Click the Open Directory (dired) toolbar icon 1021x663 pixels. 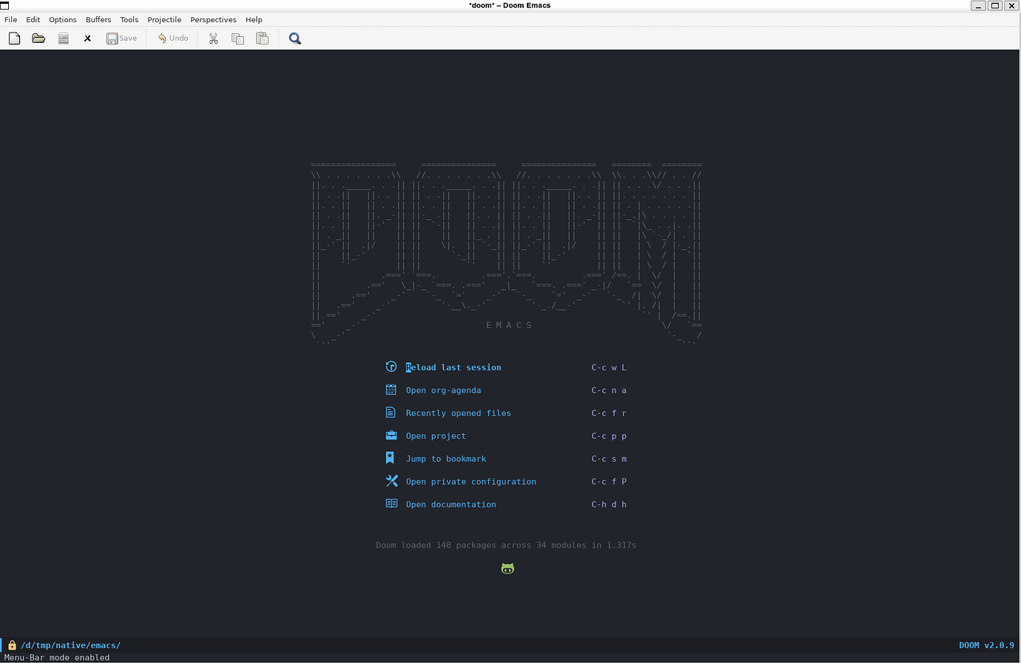(64, 38)
